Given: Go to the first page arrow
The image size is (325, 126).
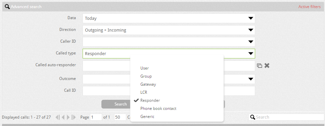Looking at the screenshot, I should (x=58, y=117).
